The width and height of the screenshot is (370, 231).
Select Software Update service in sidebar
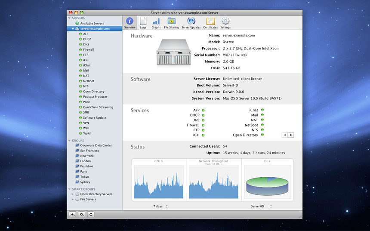[94, 117]
